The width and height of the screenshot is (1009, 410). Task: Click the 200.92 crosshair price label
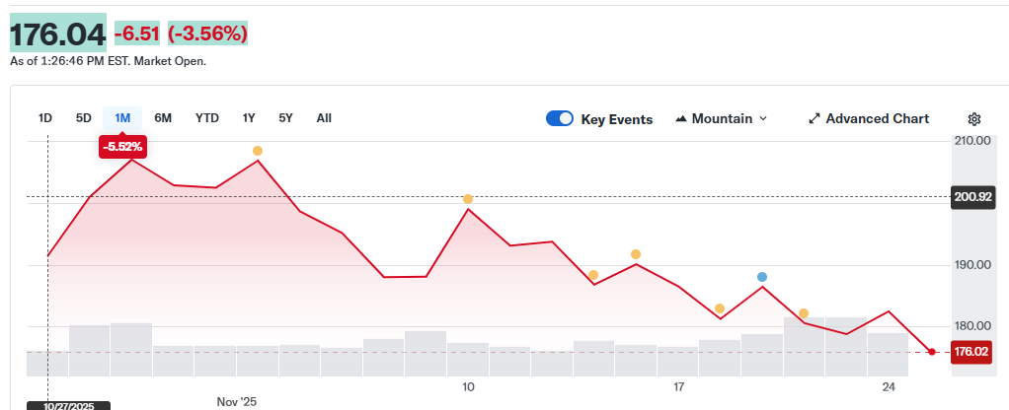[x=971, y=197]
